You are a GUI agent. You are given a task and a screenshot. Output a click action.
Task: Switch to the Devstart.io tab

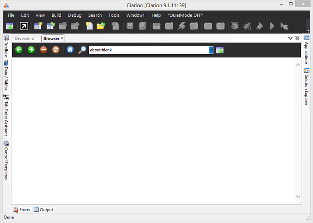tap(24, 38)
